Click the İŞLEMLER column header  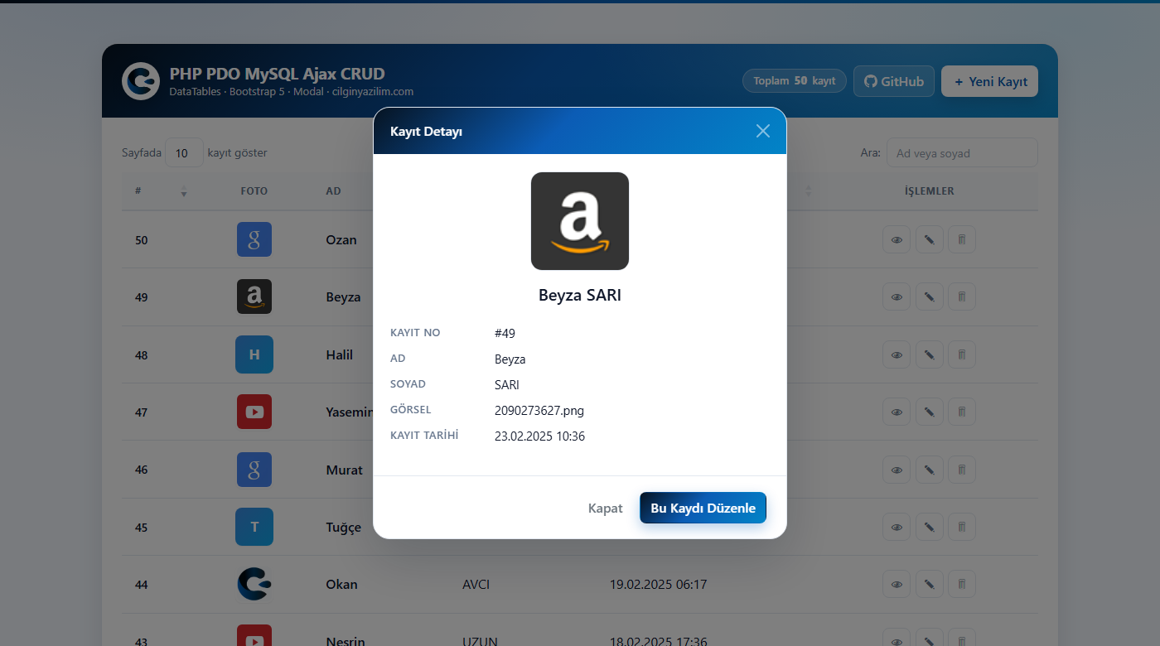930,191
